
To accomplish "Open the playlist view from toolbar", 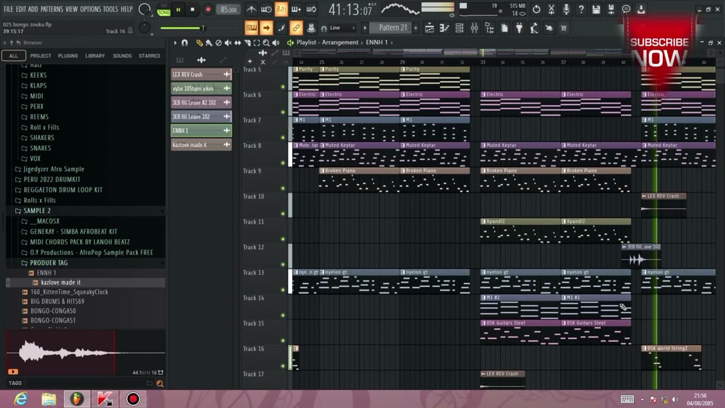I will click(x=429, y=28).
